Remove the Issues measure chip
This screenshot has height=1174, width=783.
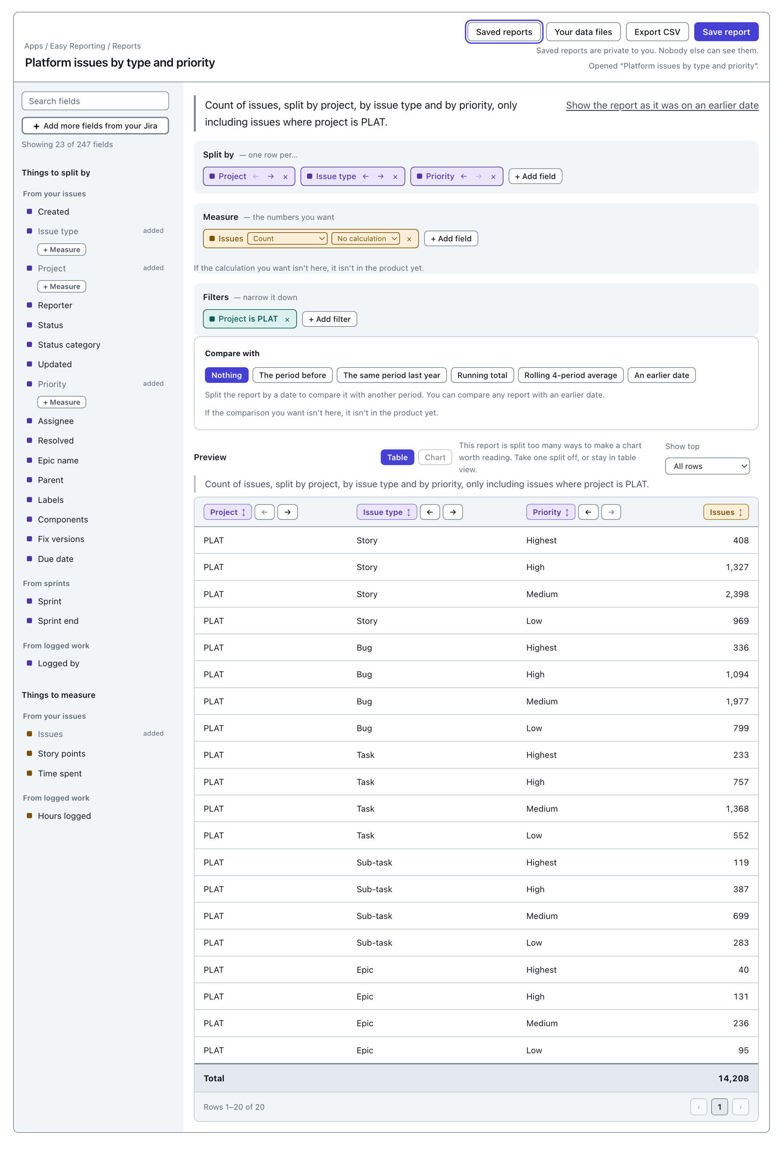pos(409,239)
